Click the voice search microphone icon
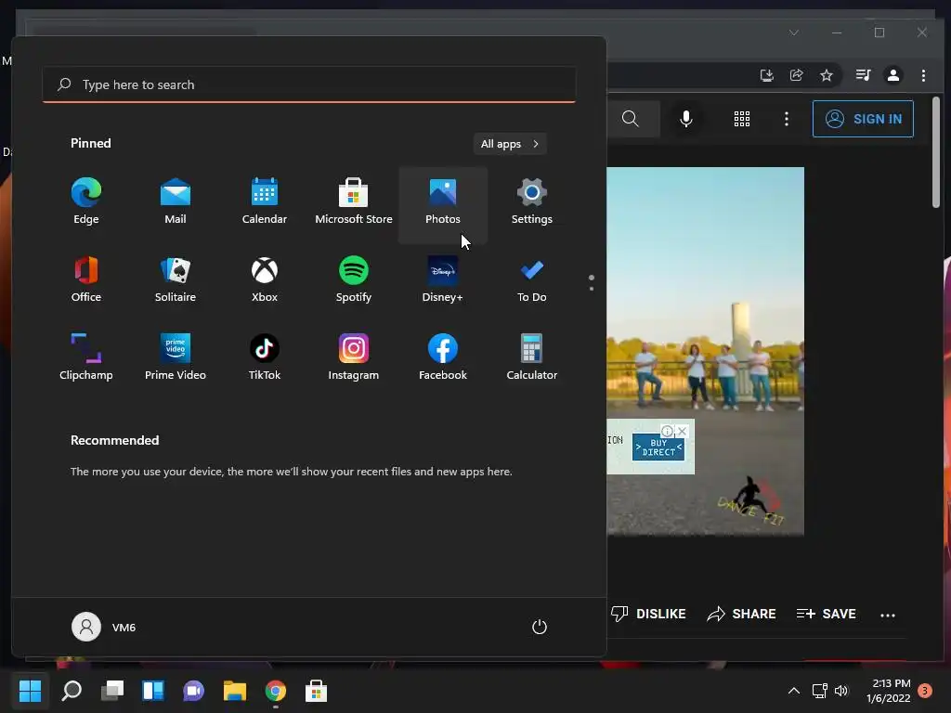This screenshot has width=951, height=713. (686, 119)
